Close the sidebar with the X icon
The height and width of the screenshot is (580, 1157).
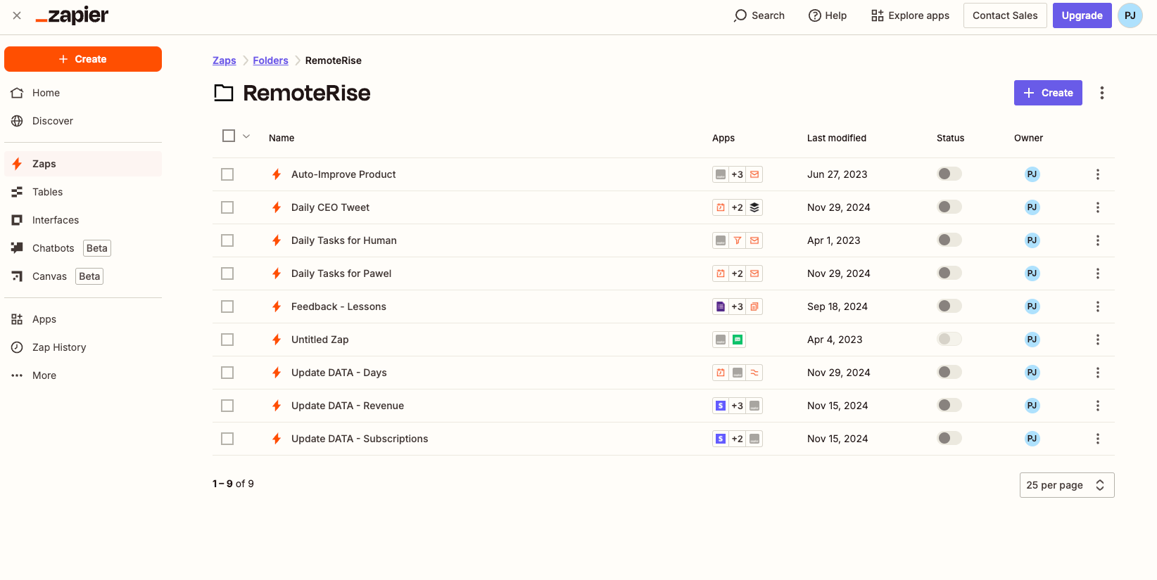click(17, 15)
